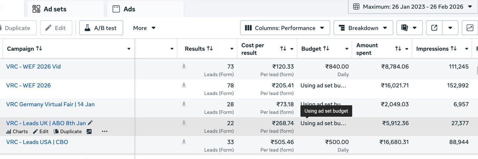
Task: Expand the More menu in toolbar
Action: click(144, 28)
